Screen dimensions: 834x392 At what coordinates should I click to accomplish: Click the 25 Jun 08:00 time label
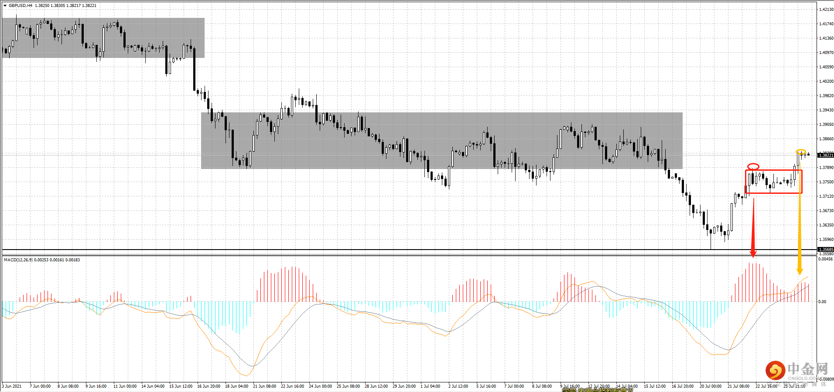(x=348, y=386)
